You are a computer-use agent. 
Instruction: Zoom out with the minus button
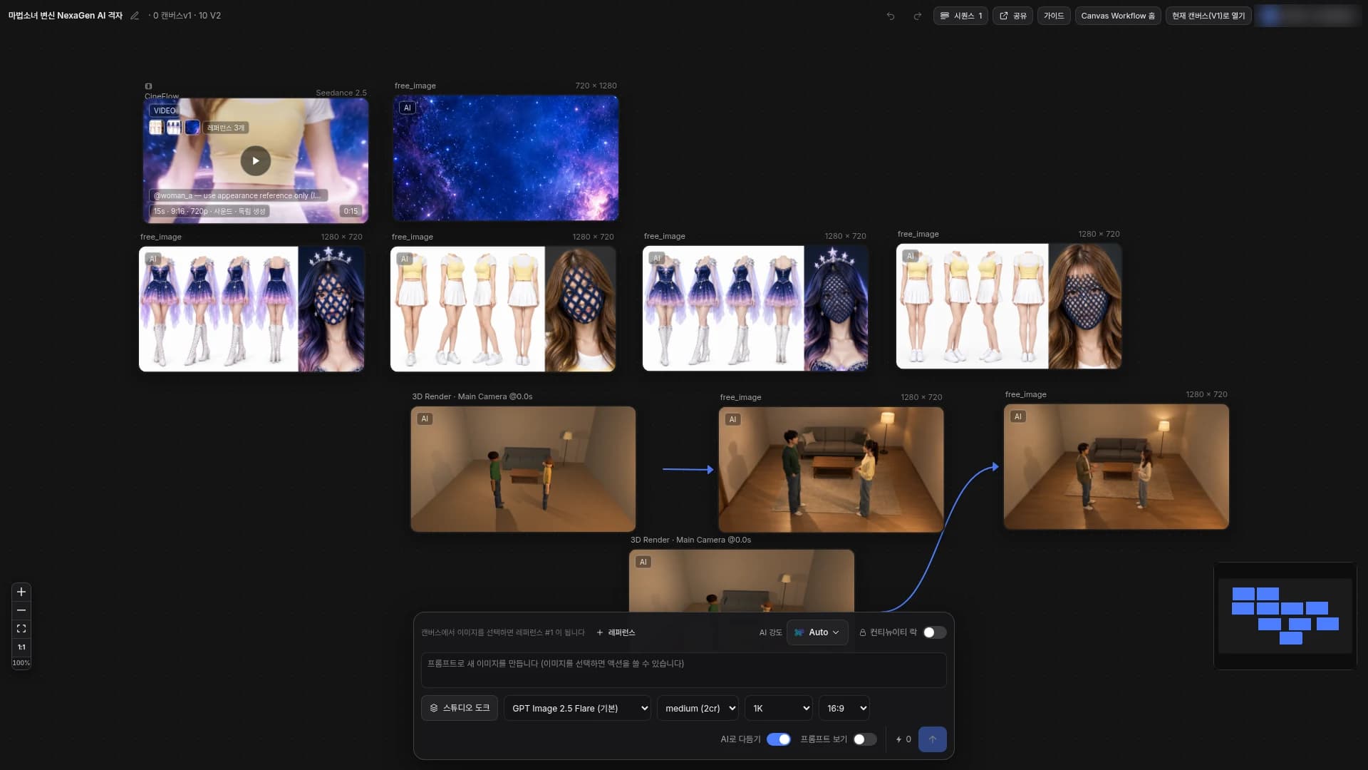click(x=21, y=610)
